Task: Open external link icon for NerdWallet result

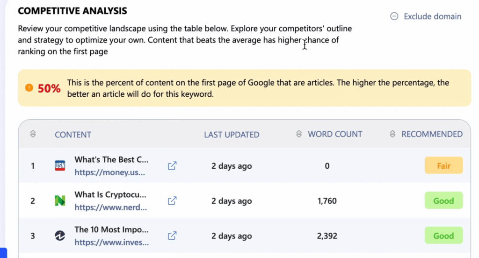Action: [172, 201]
